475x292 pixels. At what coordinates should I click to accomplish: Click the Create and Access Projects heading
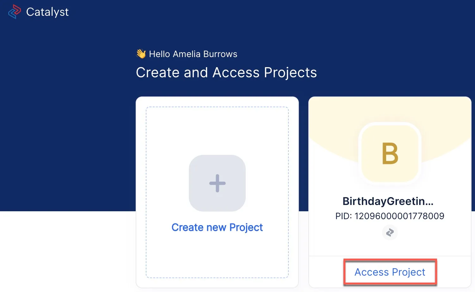tap(226, 73)
